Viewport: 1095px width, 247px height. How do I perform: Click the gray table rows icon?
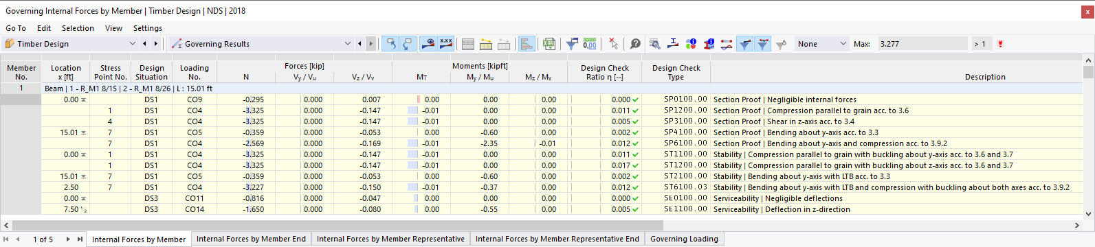468,44
